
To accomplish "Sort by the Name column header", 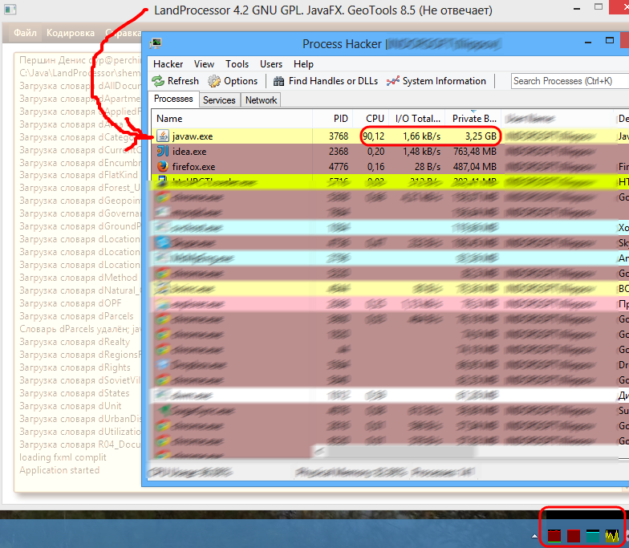I will click(232, 119).
